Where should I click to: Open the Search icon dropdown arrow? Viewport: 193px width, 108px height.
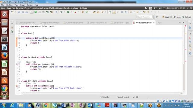[106, 12]
